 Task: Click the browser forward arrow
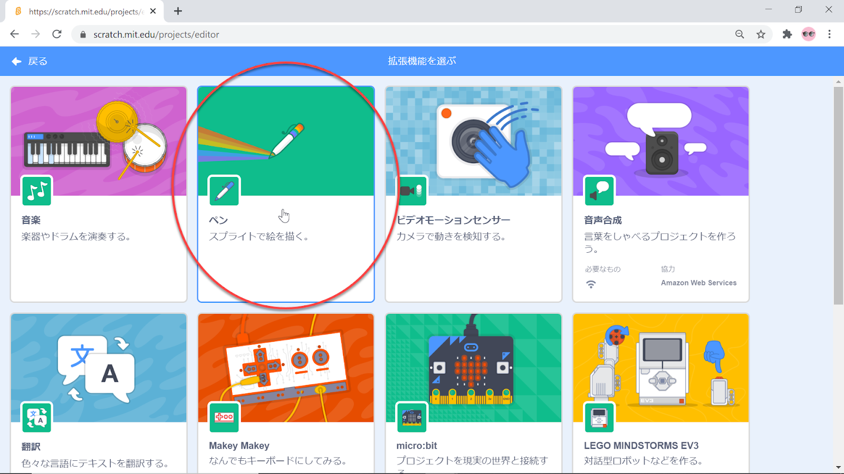pyautogui.click(x=35, y=34)
